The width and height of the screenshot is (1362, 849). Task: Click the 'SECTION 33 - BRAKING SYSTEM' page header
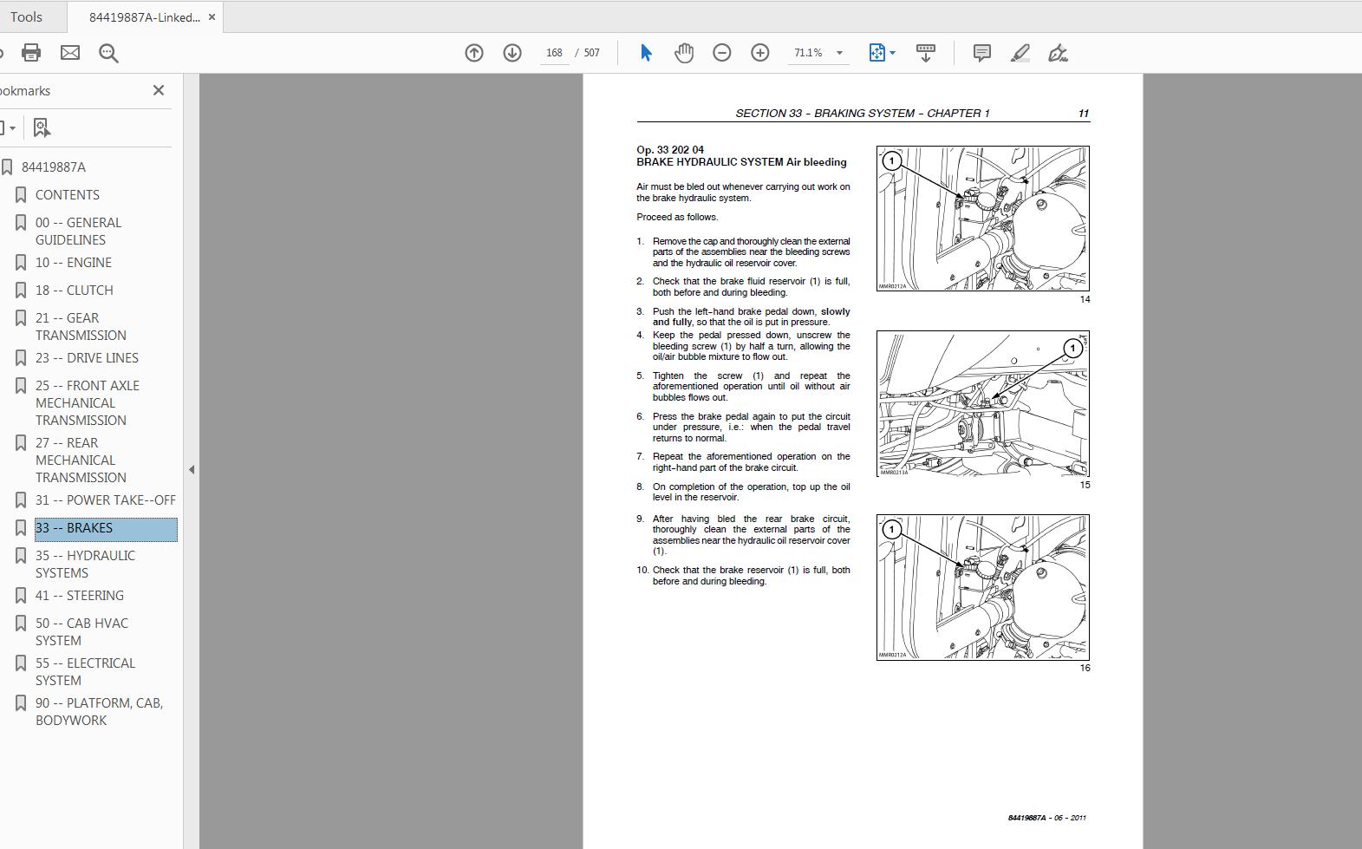tap(863, 114)
